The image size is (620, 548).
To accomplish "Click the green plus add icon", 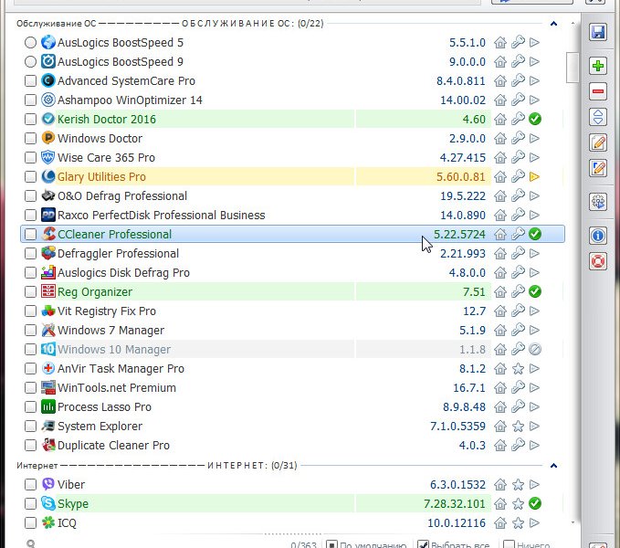I will 598,66.
